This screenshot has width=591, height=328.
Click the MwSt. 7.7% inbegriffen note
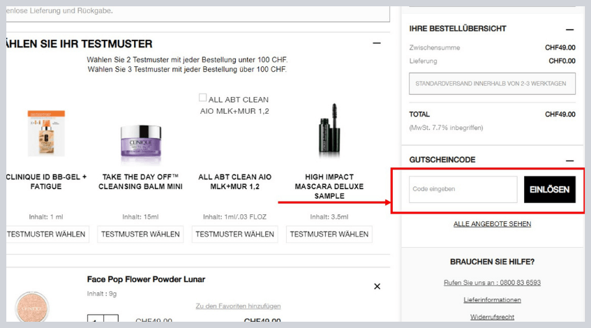447,128
